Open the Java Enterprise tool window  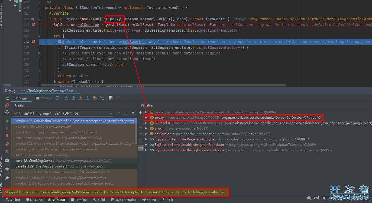click(x=123, y=200)
